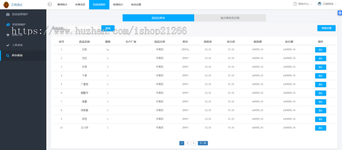
Task: Open 供应商维护 via its truck icon
Action: (x=8, y=25)
